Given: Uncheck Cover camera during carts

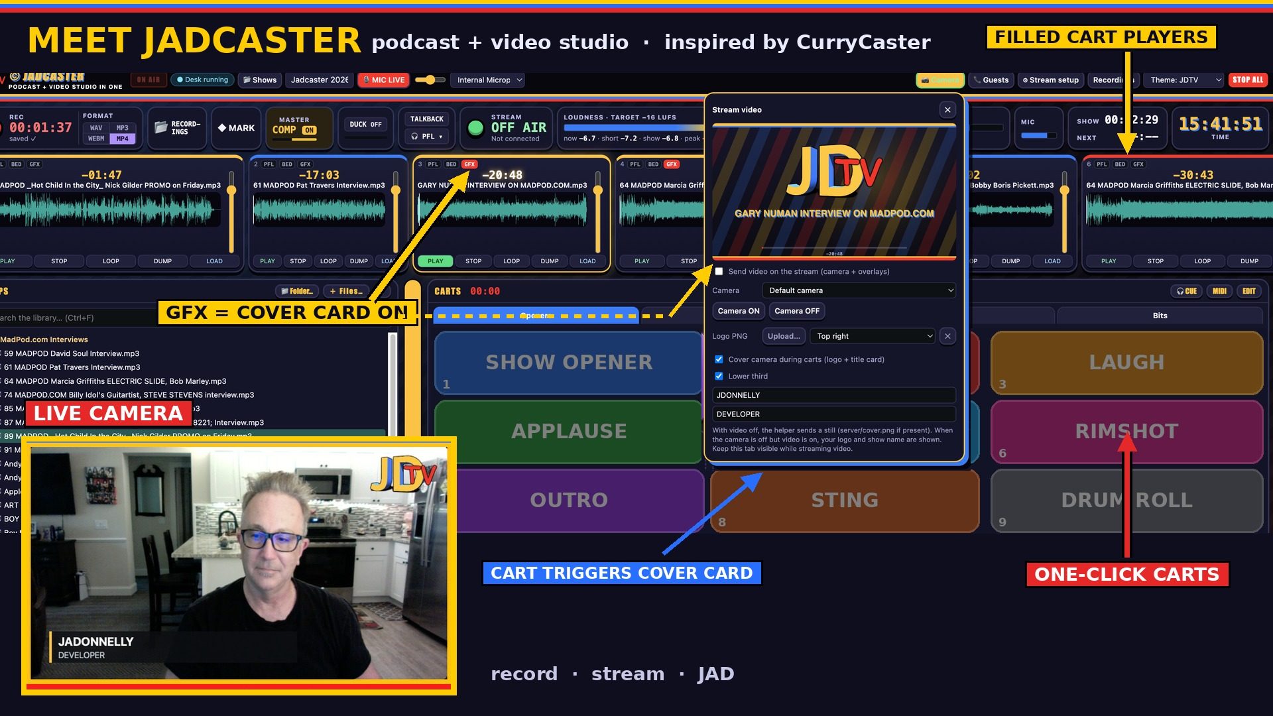Looking at the screenshot, I should click(719, 359).
